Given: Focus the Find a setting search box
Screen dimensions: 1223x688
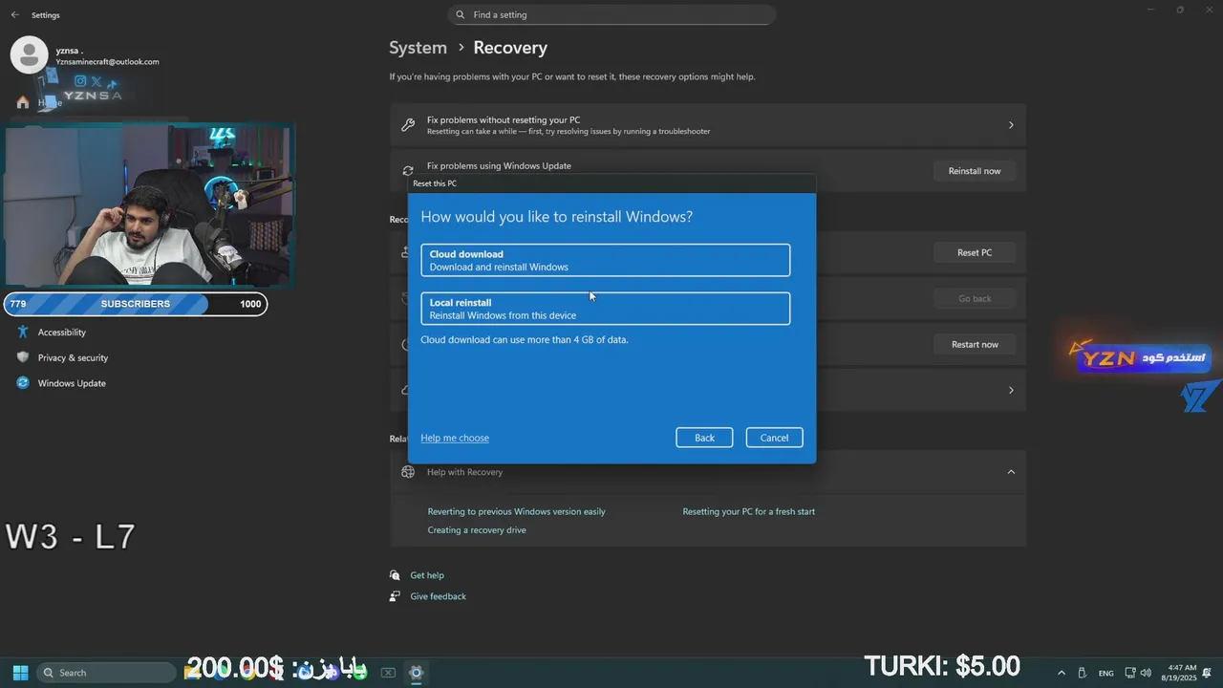Looking at the screenshot, I should click(611, 14).
